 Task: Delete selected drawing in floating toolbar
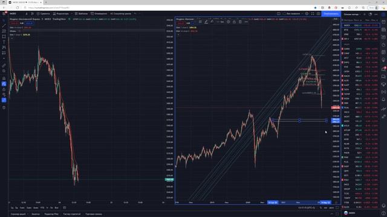[240, 22]
